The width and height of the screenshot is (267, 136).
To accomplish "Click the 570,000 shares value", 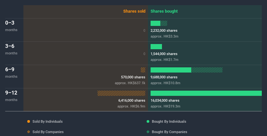I will tap(133, 77).
